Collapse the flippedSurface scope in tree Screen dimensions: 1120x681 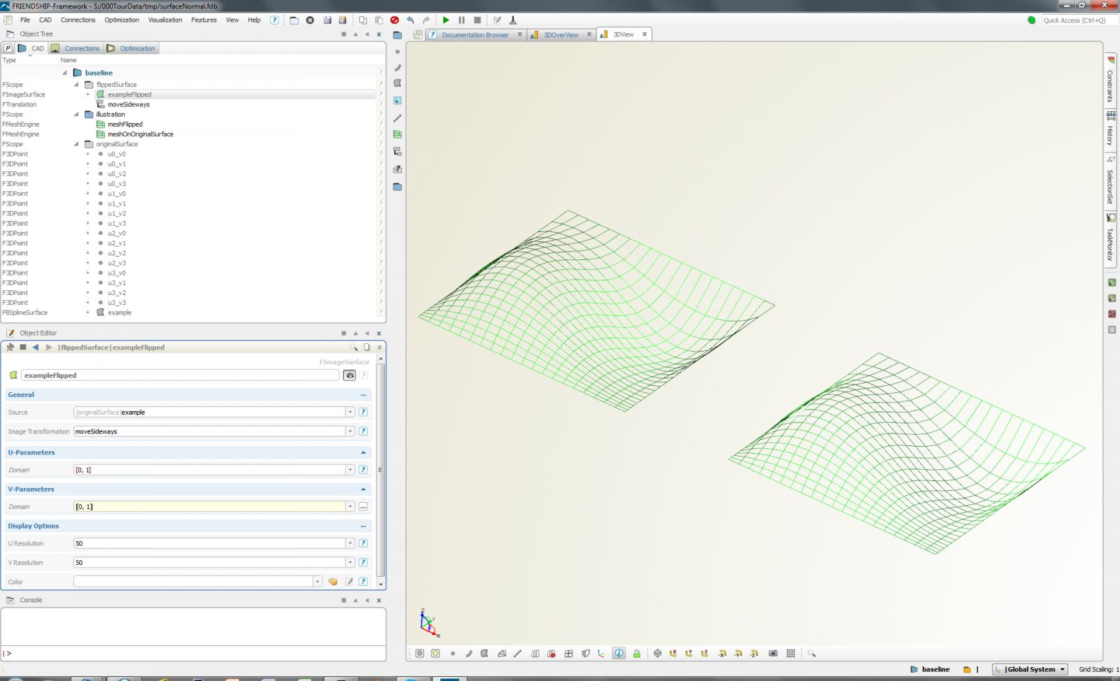click(x=76, y=85)
